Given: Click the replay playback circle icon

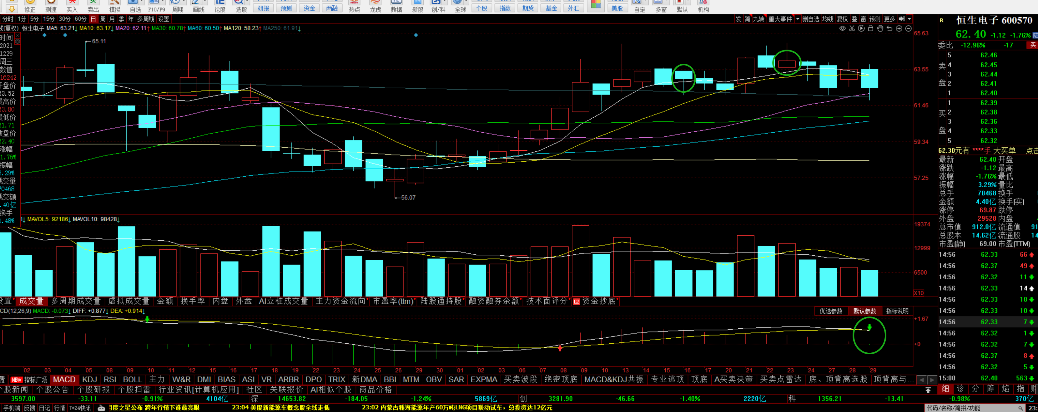Looking at the screenshot, I should point(861,29).
